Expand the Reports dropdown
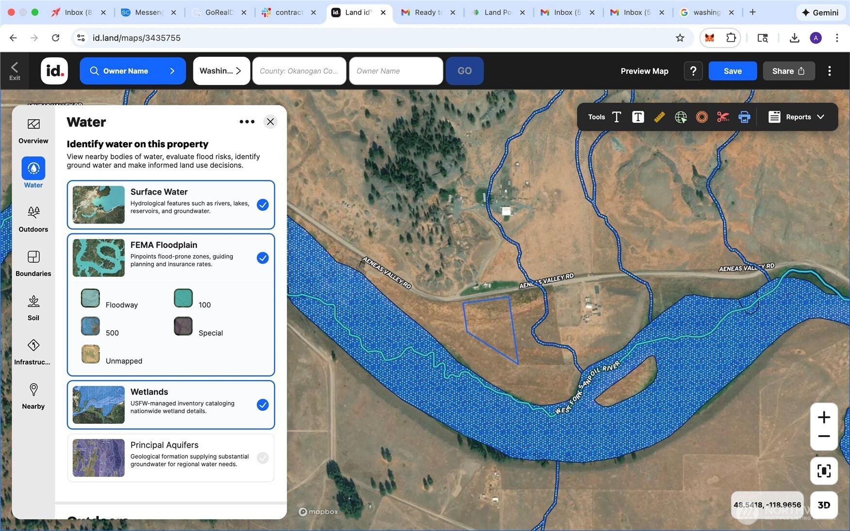This screenshot has width=850, height=531. (x=797, y=117)
